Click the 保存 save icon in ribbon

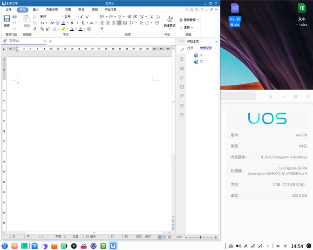7,20
